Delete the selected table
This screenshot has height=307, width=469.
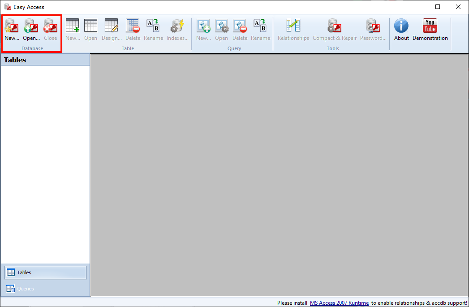coord(133,30)
